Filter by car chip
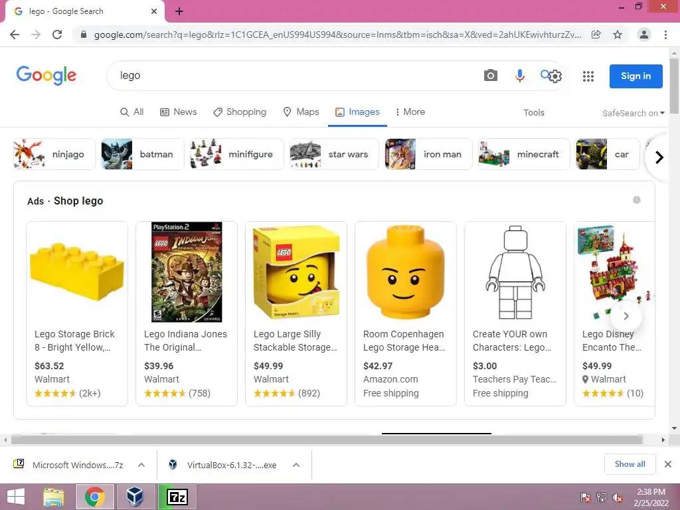Viewport: 680px width, 510px height. click(608, 154)
